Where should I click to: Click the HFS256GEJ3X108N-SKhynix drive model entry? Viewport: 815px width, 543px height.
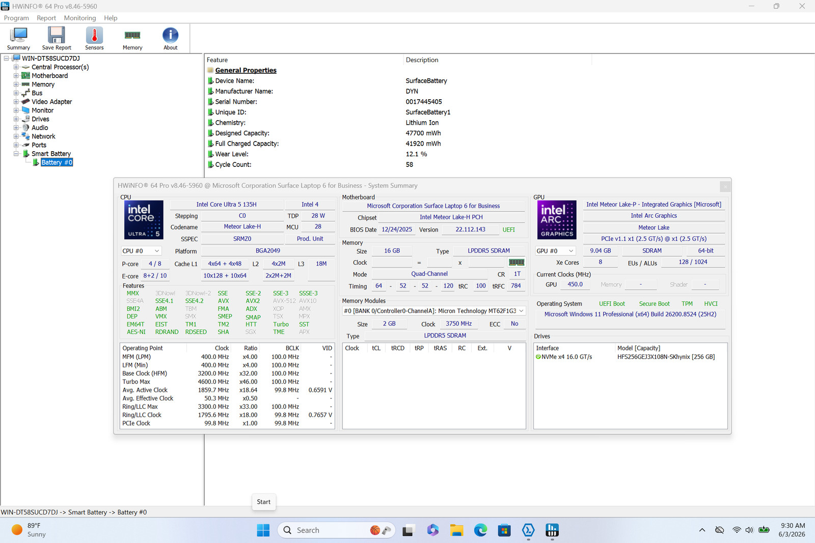666,357
